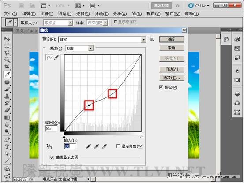Screen dimensions: 244x183
Task: Open the Layers panel icon
Action: tap(237, 94)
